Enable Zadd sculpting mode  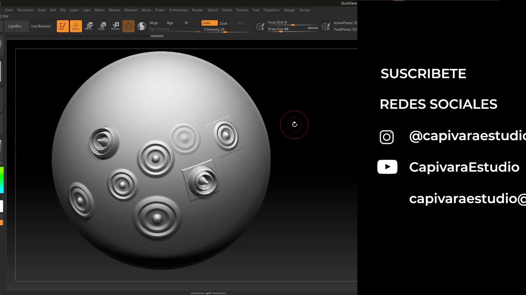(209, 23)
